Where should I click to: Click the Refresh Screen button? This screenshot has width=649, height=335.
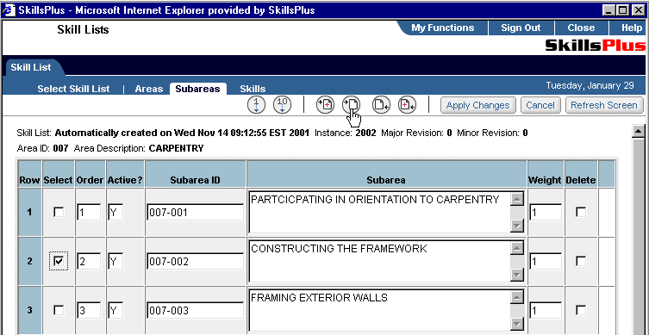tap(604, 105)
